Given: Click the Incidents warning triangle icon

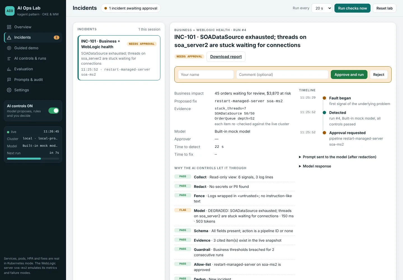Looking at the screenshot, I should coord(9,38).
